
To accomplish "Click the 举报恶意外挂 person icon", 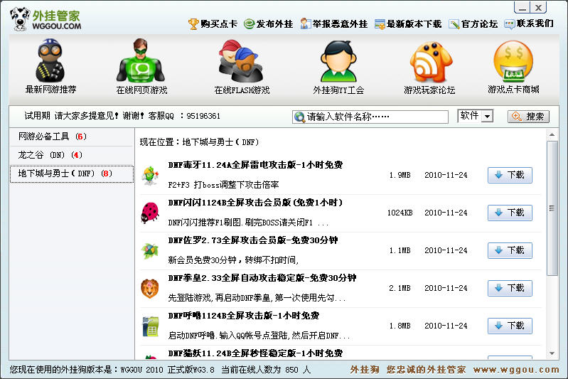I will [x=305, y=24].
